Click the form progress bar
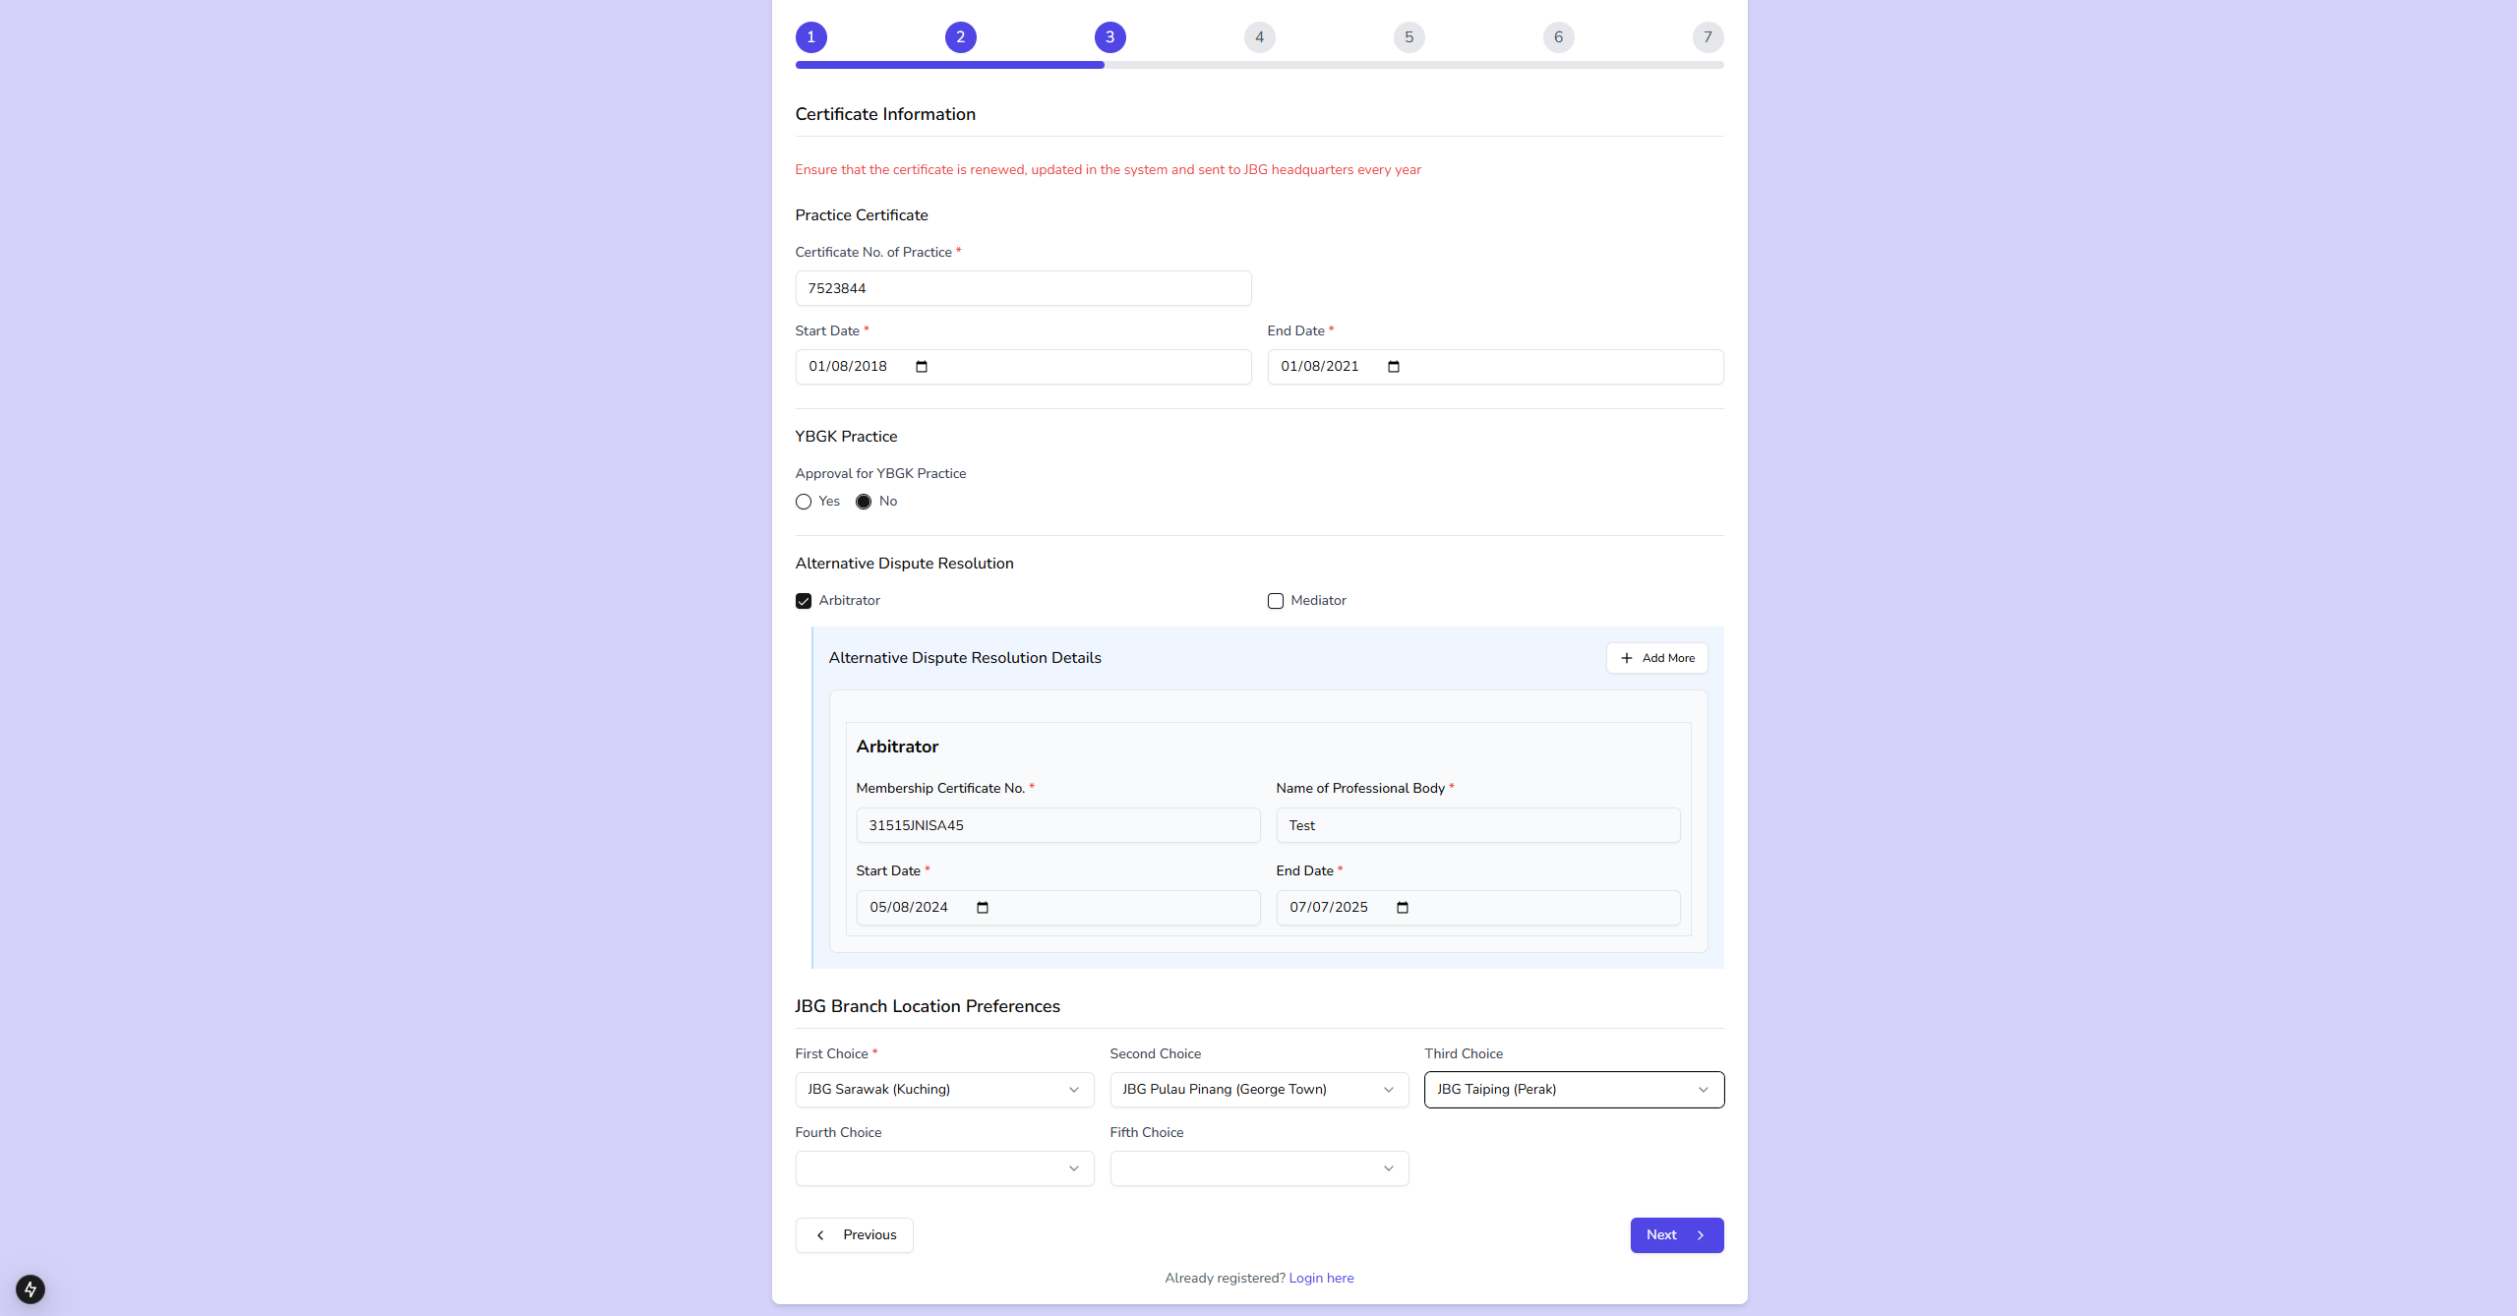Image resolution: width=2517 pixels, height=1316 pixels. [1259, 65]
